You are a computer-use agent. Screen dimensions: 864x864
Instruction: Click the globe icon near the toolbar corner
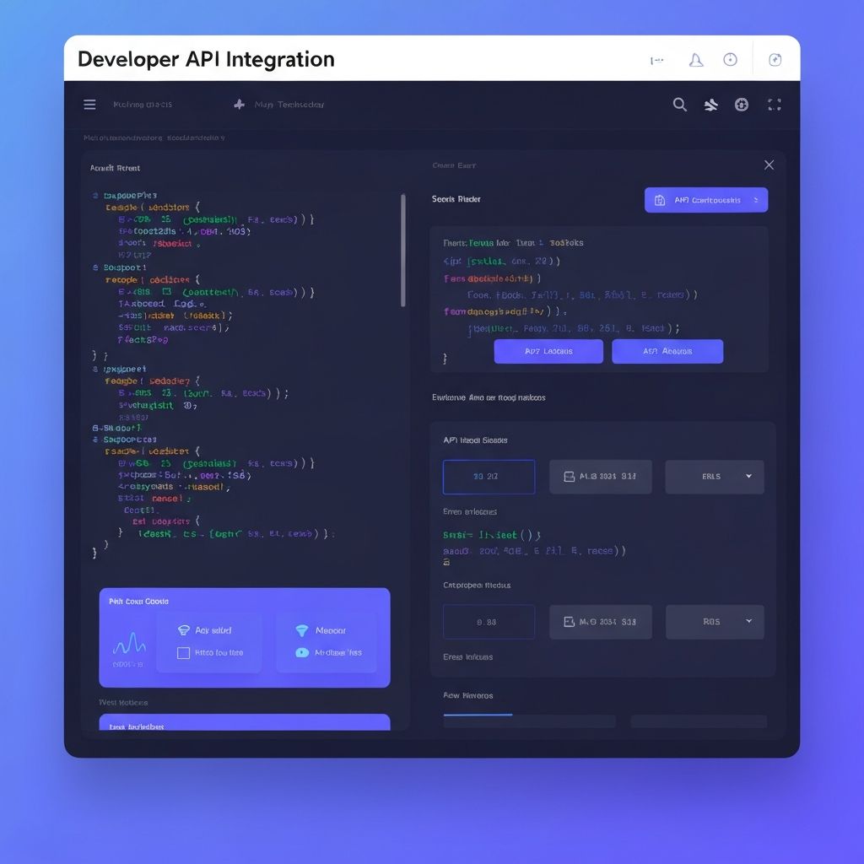tap(742, 104)
